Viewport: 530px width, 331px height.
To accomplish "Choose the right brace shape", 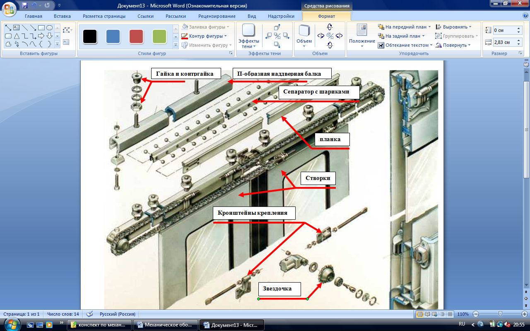I will coord(50,44).
